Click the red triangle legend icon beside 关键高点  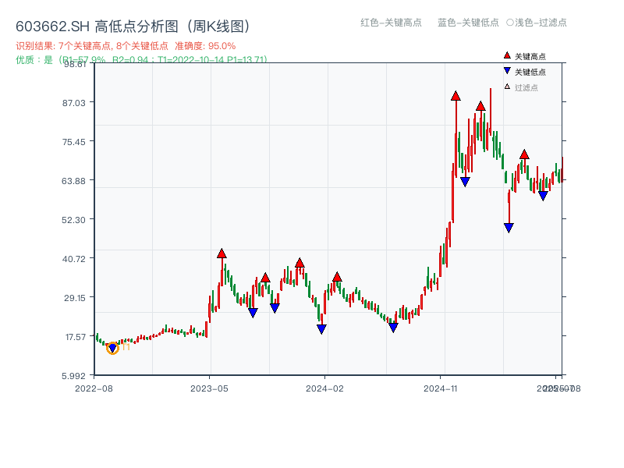[x=506, y=55]
